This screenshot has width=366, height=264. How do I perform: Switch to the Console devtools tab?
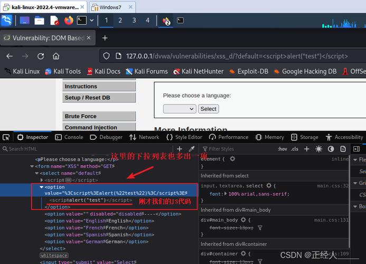pyautogui.click(x=69, y=137)
